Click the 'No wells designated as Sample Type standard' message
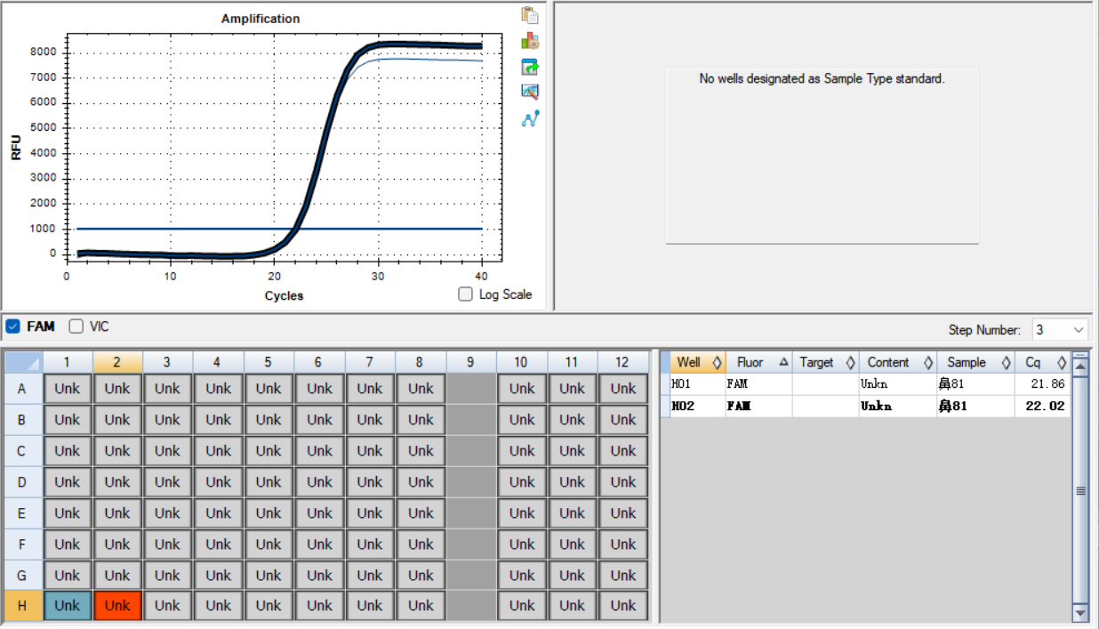Viewport: 1099px width, 629px height. click(822, 78)
